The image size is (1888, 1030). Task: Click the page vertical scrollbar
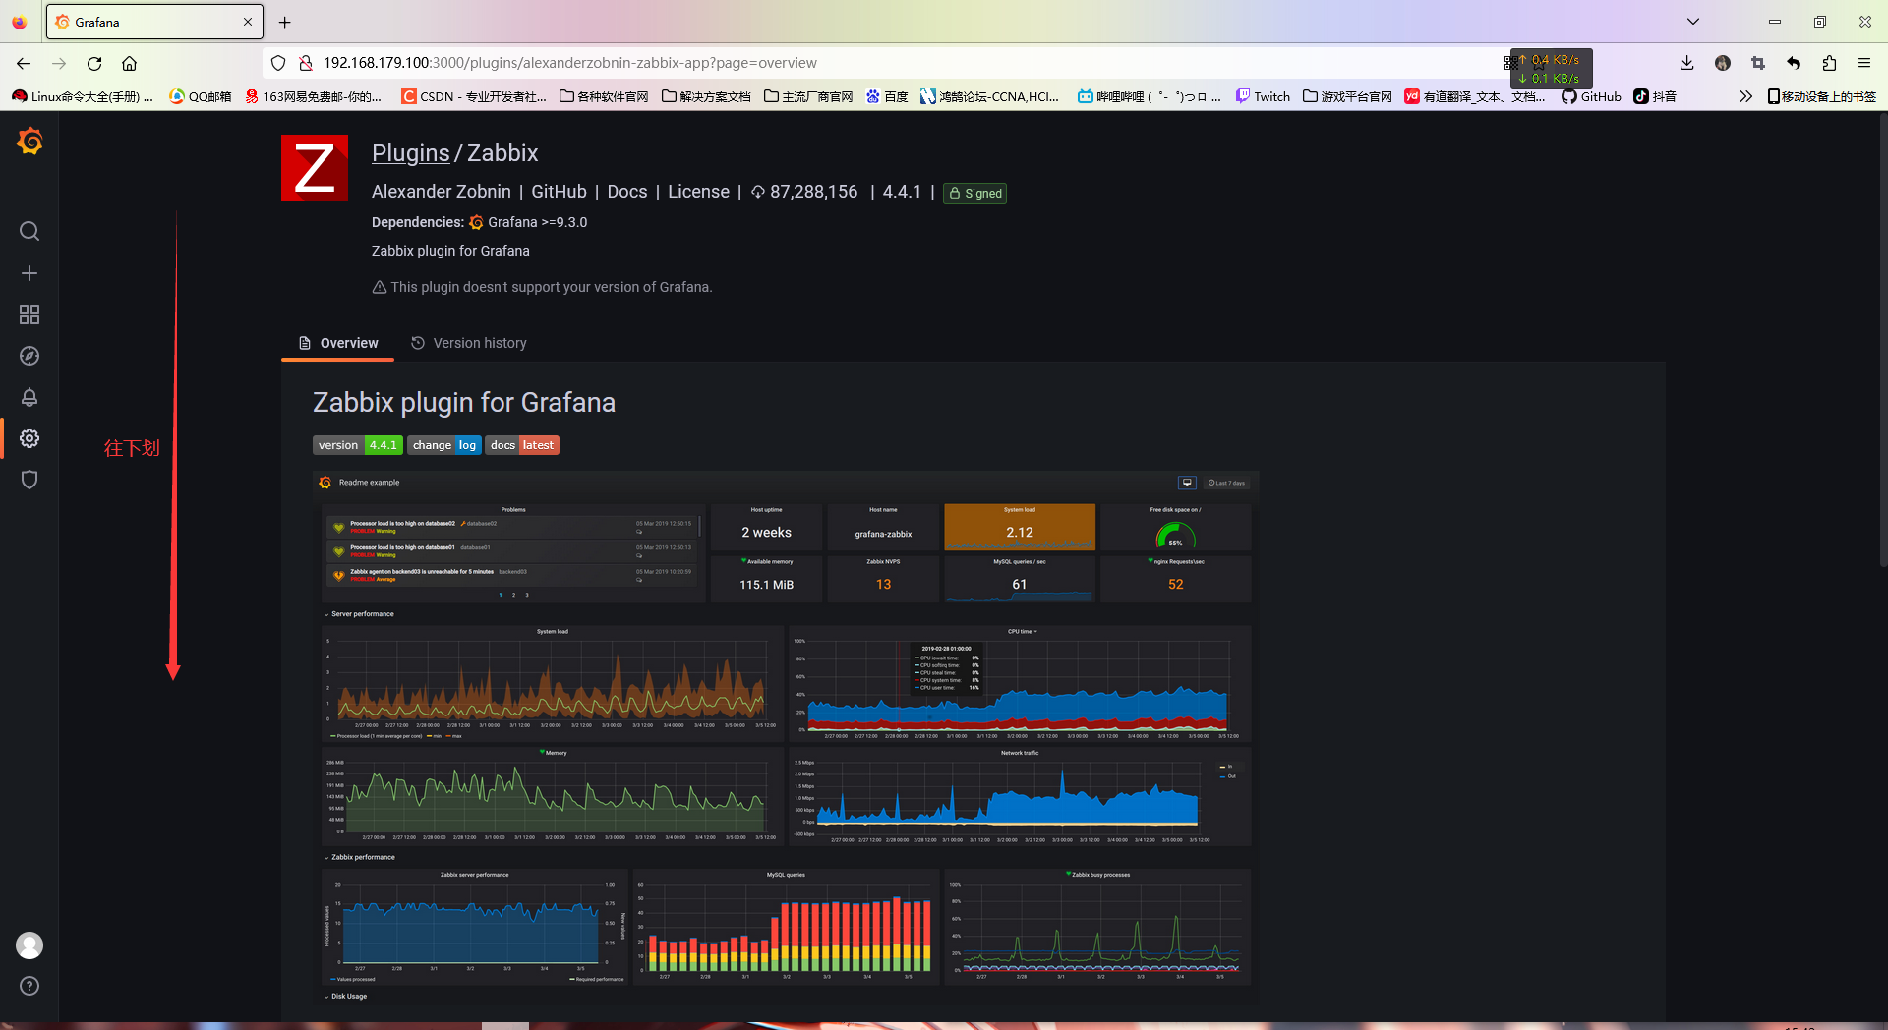[1882, 339]
